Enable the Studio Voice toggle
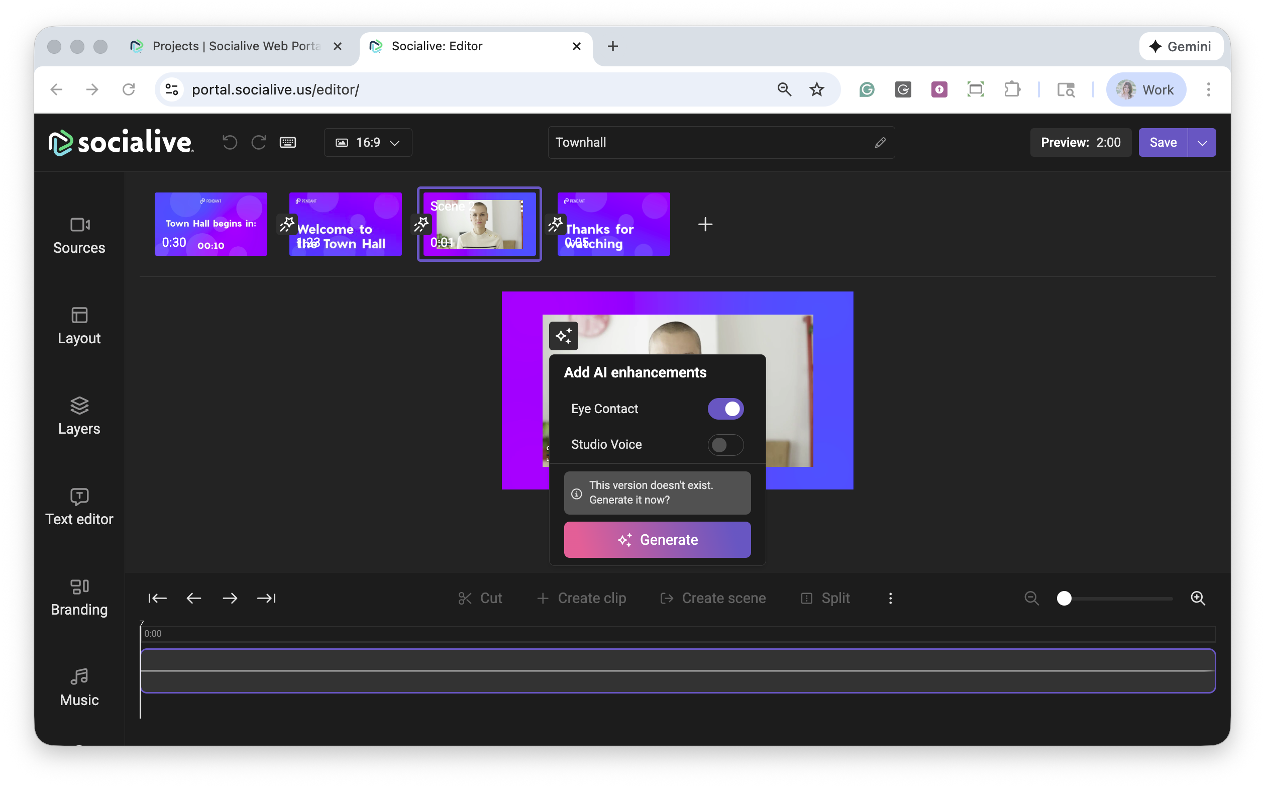The height and width of the screenshot is (788, 1265). tap(725, 445)
